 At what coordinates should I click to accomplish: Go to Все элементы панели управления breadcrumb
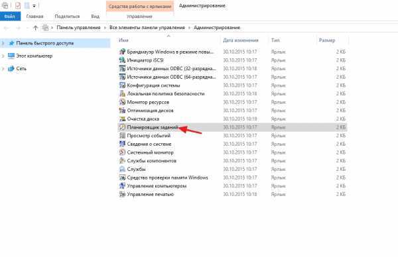(147, 28)
